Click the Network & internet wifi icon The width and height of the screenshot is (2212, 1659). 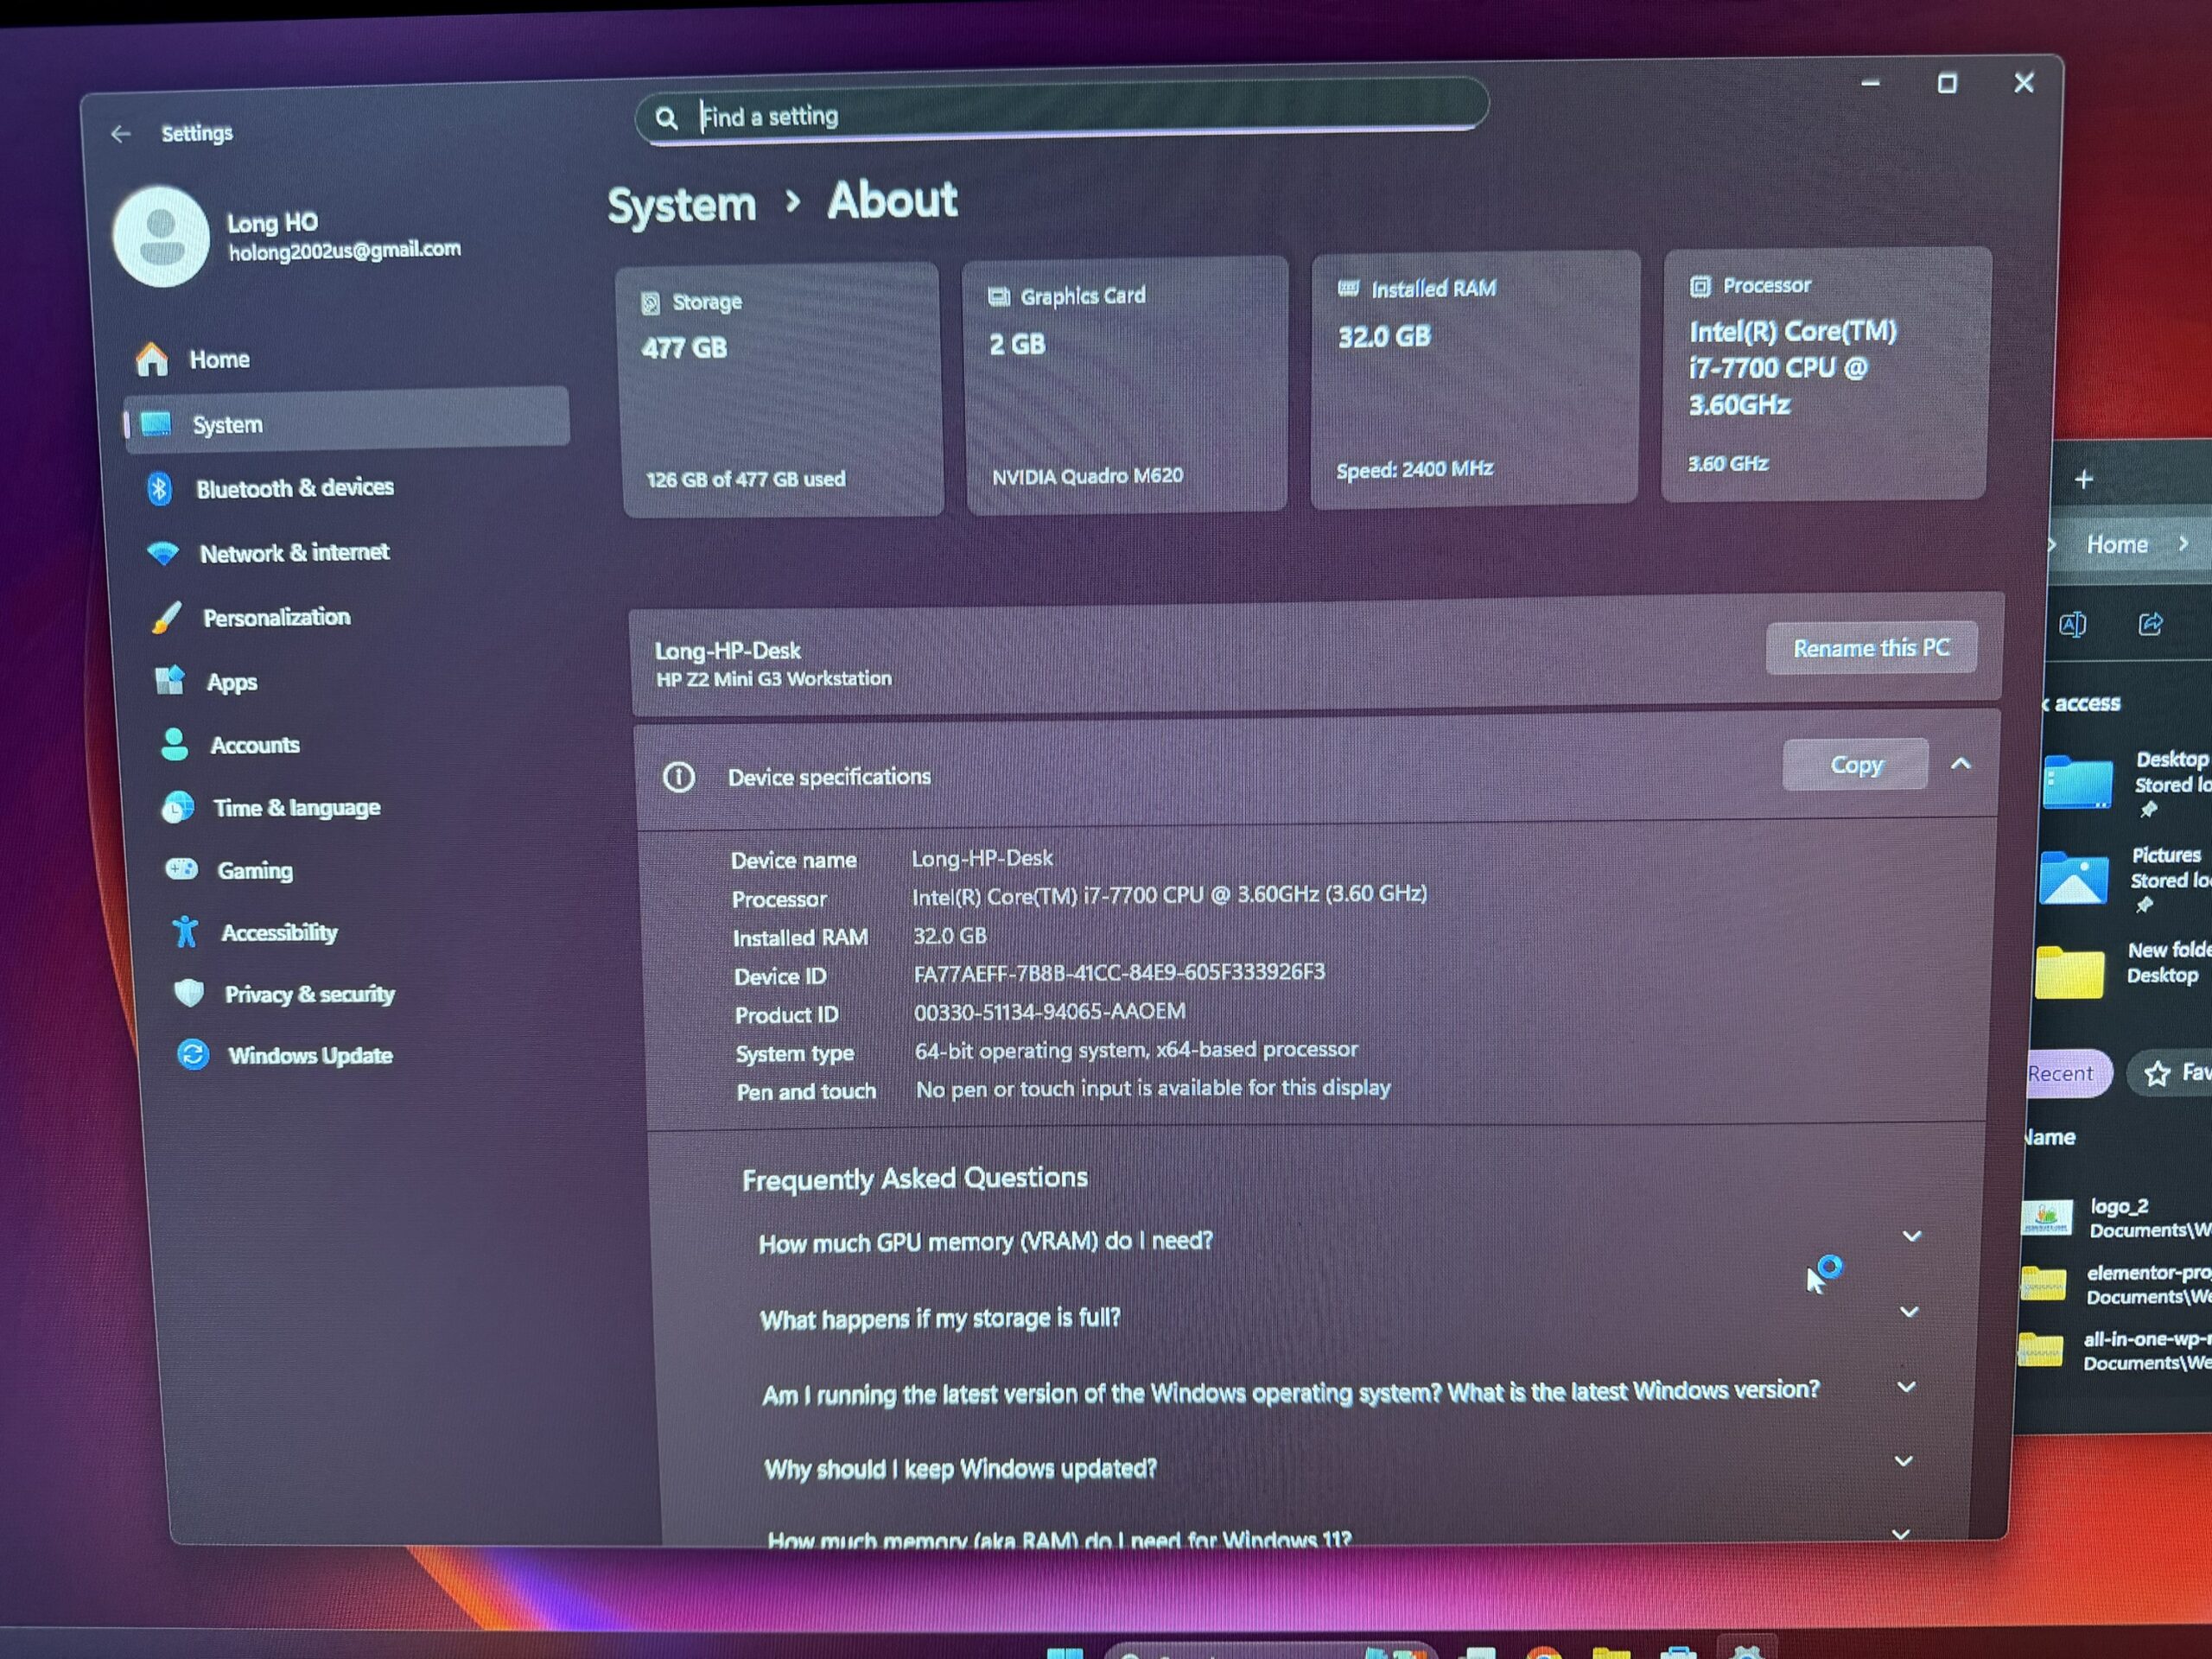click(162, 553)
